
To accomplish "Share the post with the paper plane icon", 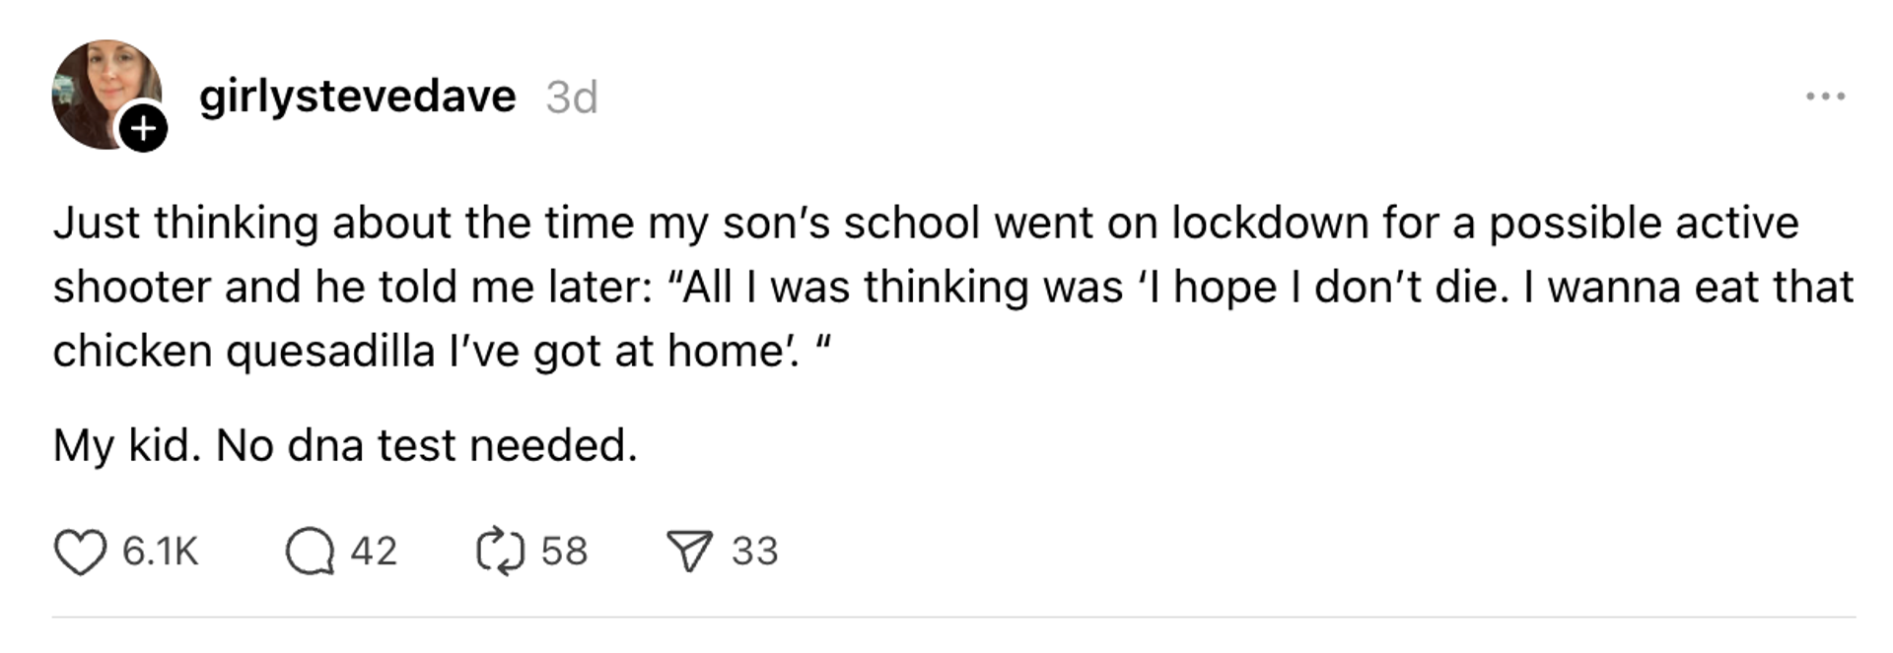I will 689,553.
